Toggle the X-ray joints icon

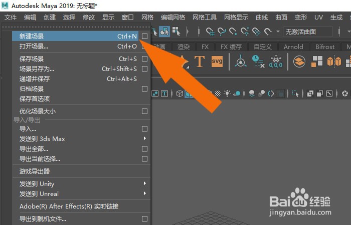[329, 93]
